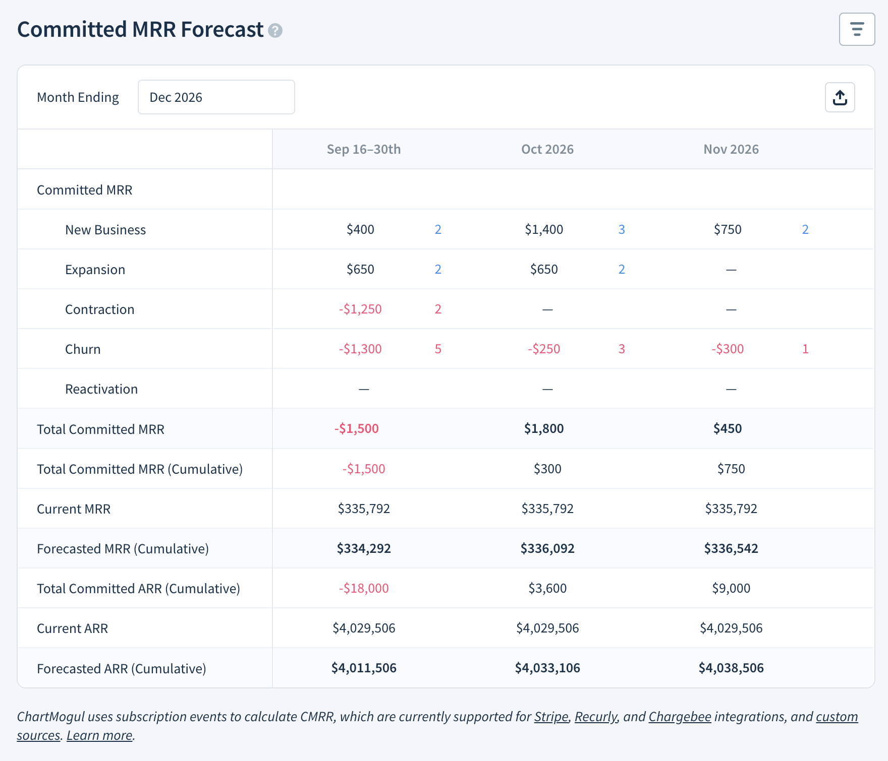Viewport: 888px width, 761px height.
Task: Click New Business count 3 for Oct 2026
Action: (622, 229)
